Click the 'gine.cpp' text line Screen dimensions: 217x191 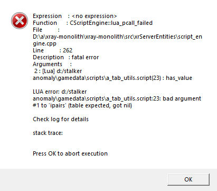point(44,44)
